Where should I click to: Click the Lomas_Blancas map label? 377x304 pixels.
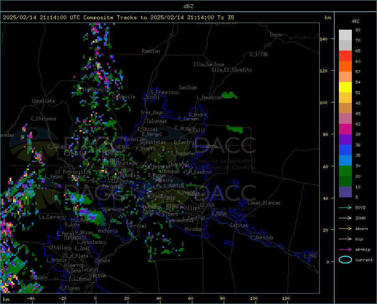pyautogui.click(x=264, y=203)
